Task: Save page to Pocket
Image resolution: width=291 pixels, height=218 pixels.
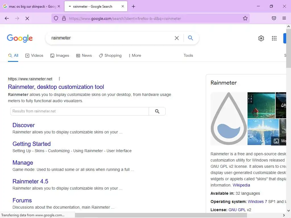Action: (x=274, y=18)
